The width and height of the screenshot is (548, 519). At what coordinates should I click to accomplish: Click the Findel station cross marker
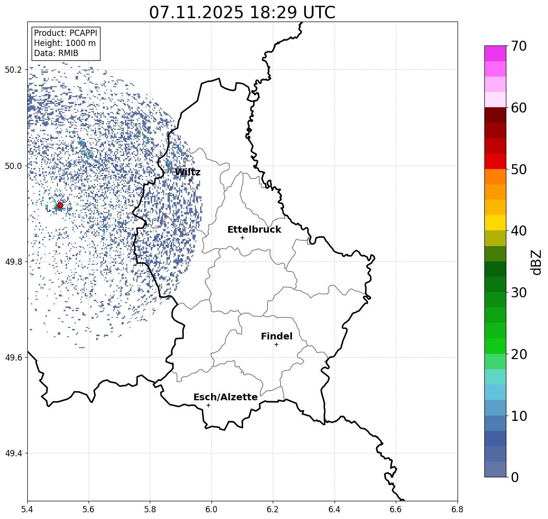pyautogui.click(x=276, y=345)
